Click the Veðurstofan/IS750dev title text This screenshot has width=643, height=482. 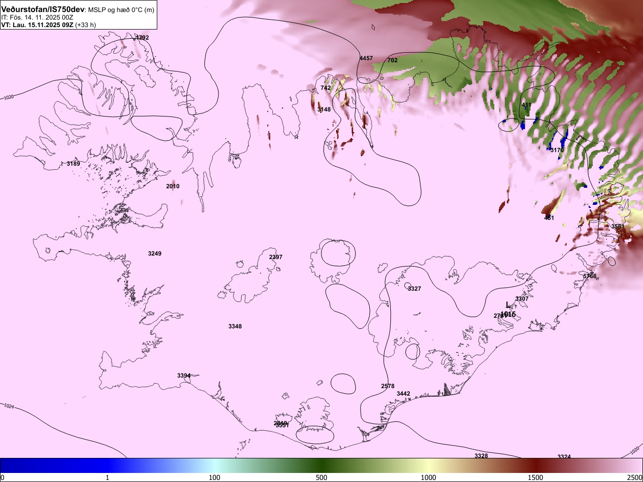coord(43,10)
